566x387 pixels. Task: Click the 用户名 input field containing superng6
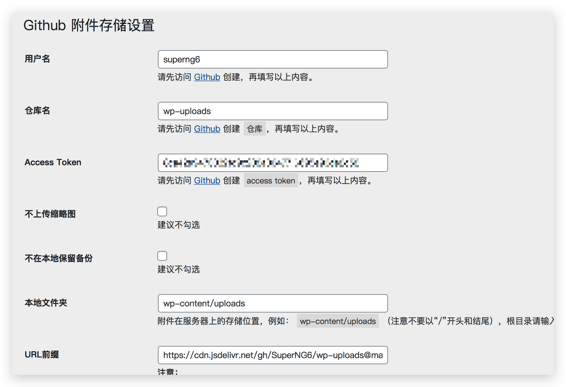273,59
